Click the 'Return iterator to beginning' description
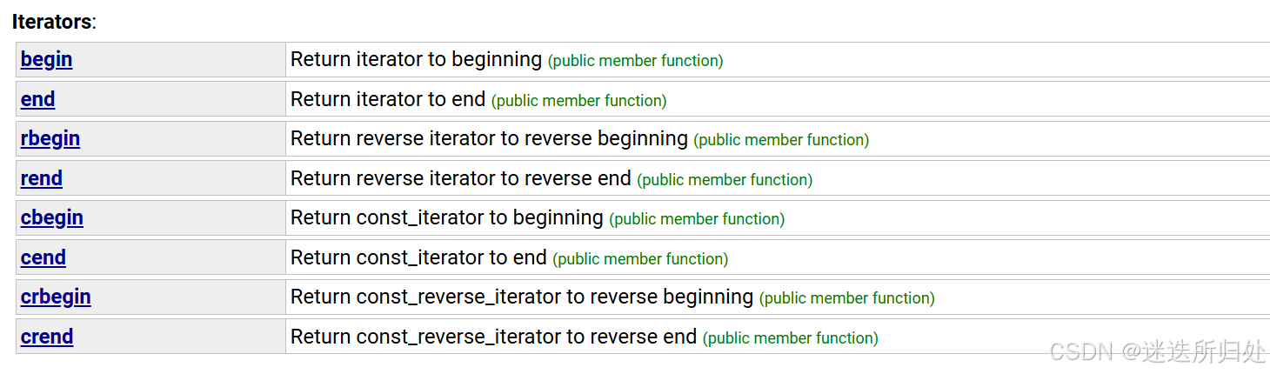Viewport: 1270px width, 374px height. [416, 60]
